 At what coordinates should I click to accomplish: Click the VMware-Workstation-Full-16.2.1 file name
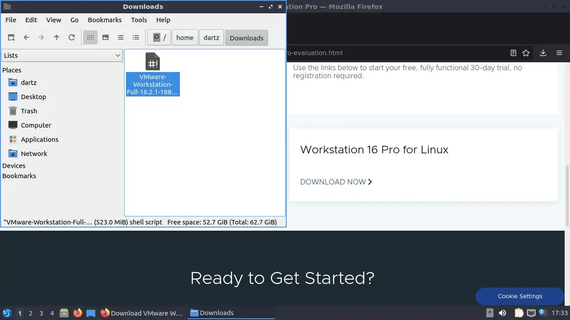(x=153, y=84)
